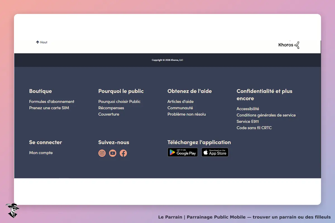Click the Haut back-to-top text

point(44,42)
